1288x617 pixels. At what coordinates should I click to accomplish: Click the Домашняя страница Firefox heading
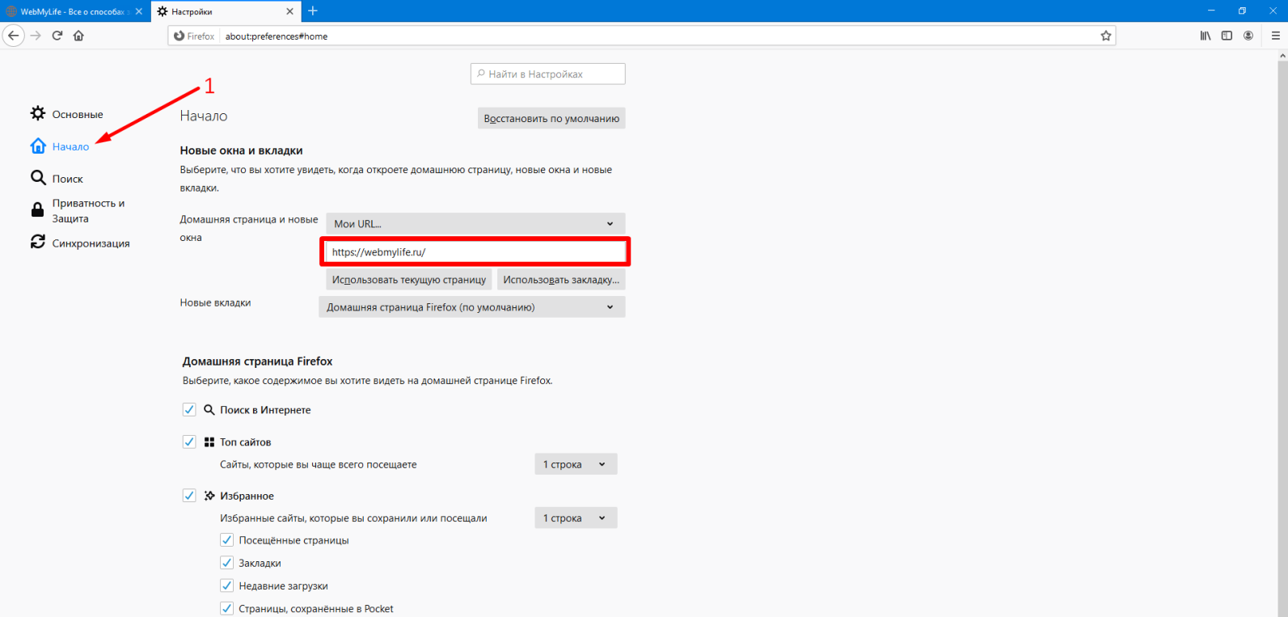(257, 361)
